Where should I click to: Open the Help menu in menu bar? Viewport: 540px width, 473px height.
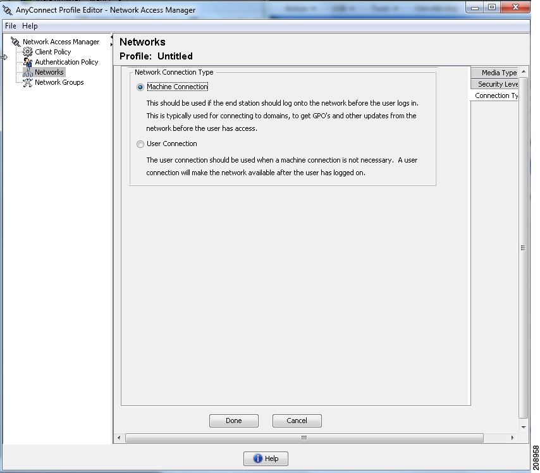[x=30, y=26]
